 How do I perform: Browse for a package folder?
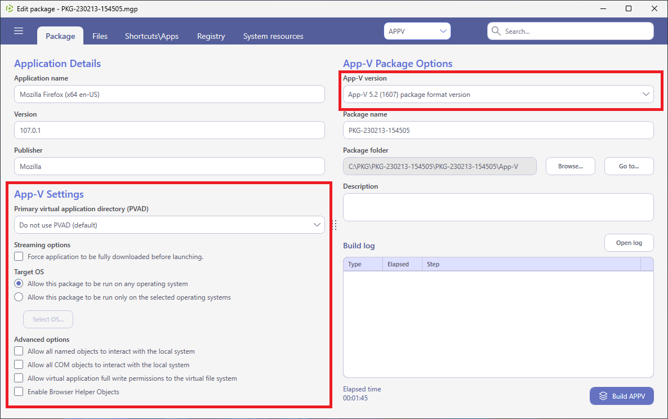(x=571, y=166)
